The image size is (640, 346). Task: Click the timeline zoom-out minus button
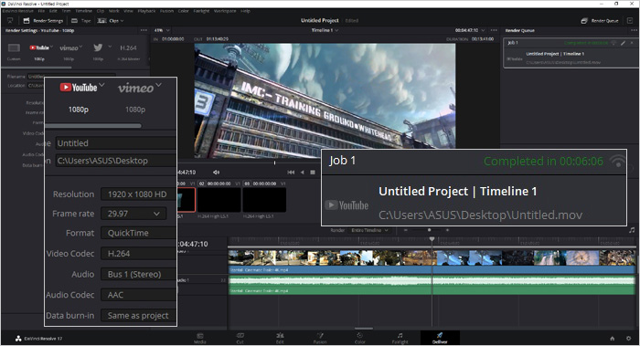[406, 230]
